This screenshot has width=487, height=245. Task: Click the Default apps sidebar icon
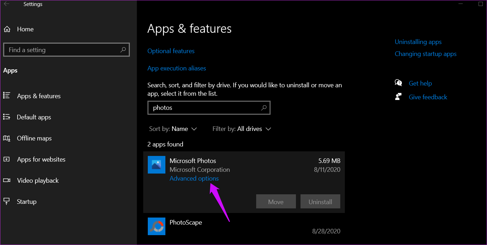point(6,117)
